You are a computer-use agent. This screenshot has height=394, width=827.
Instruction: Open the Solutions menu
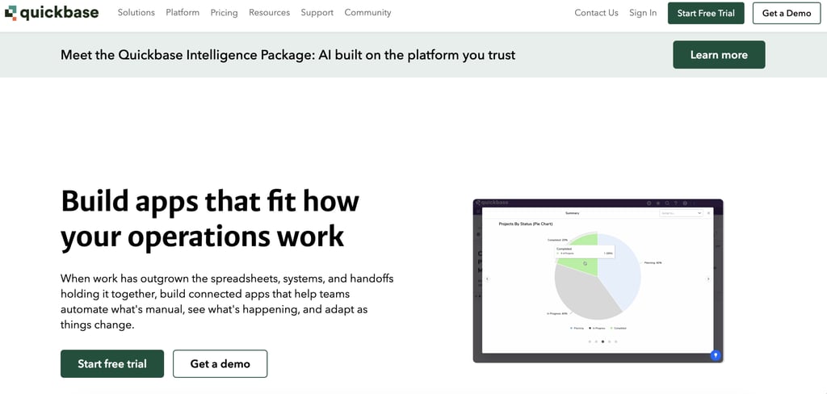[x=136, y=13]
